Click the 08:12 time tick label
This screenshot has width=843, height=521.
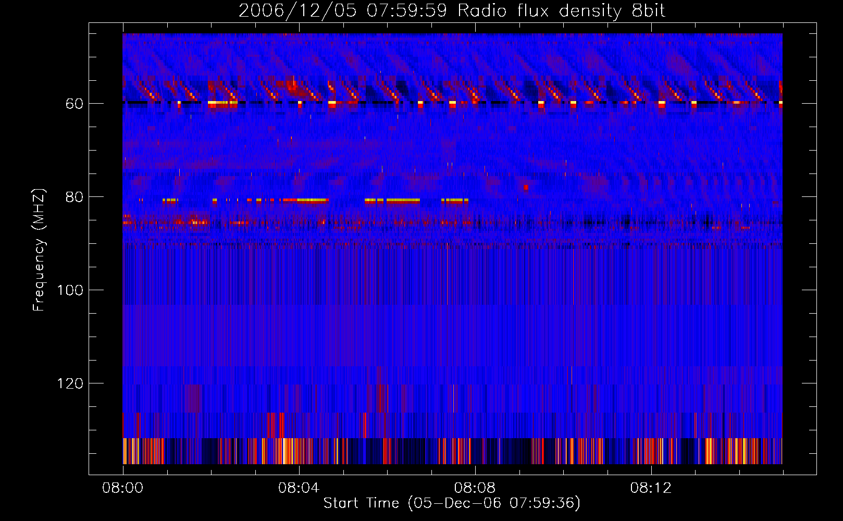[651, 488]
